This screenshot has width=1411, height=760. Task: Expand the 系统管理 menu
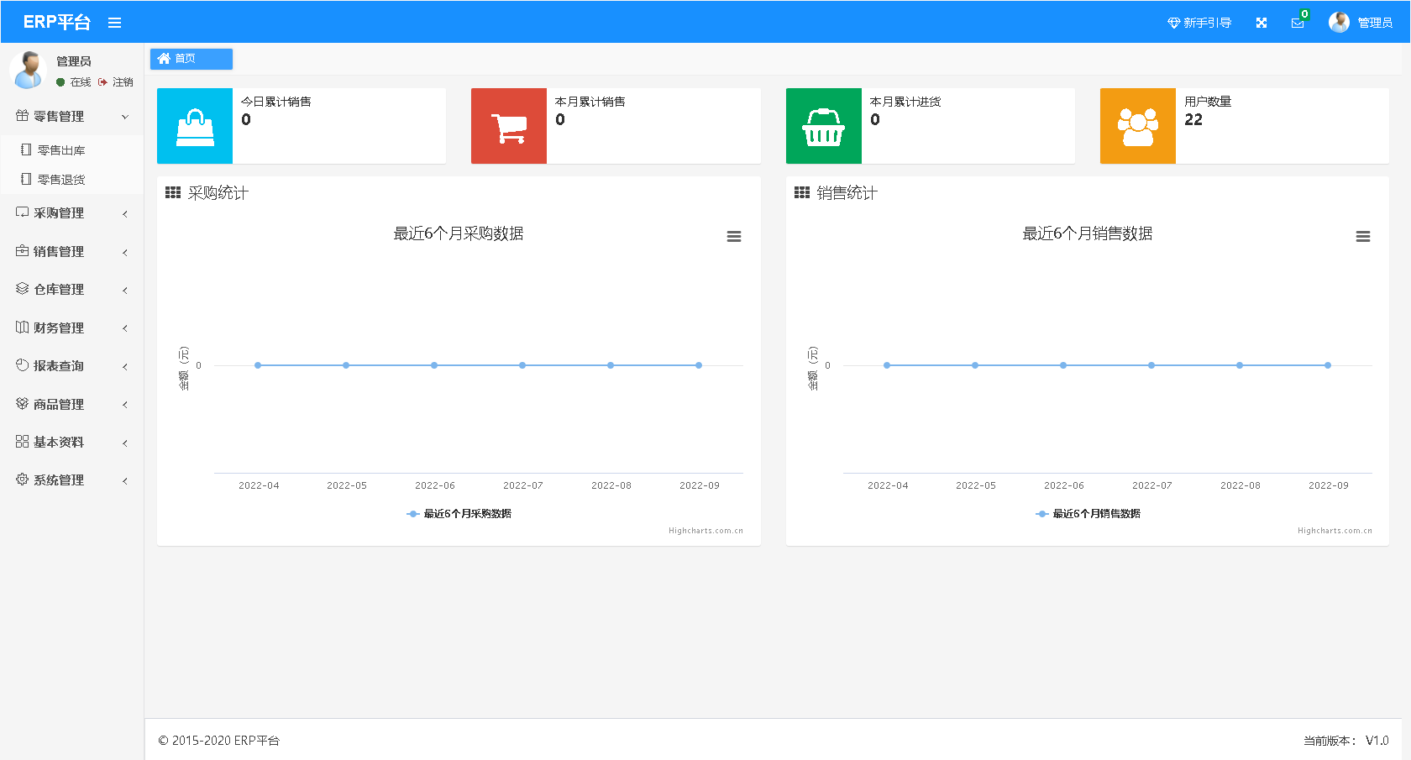click(x=71, y=480)
